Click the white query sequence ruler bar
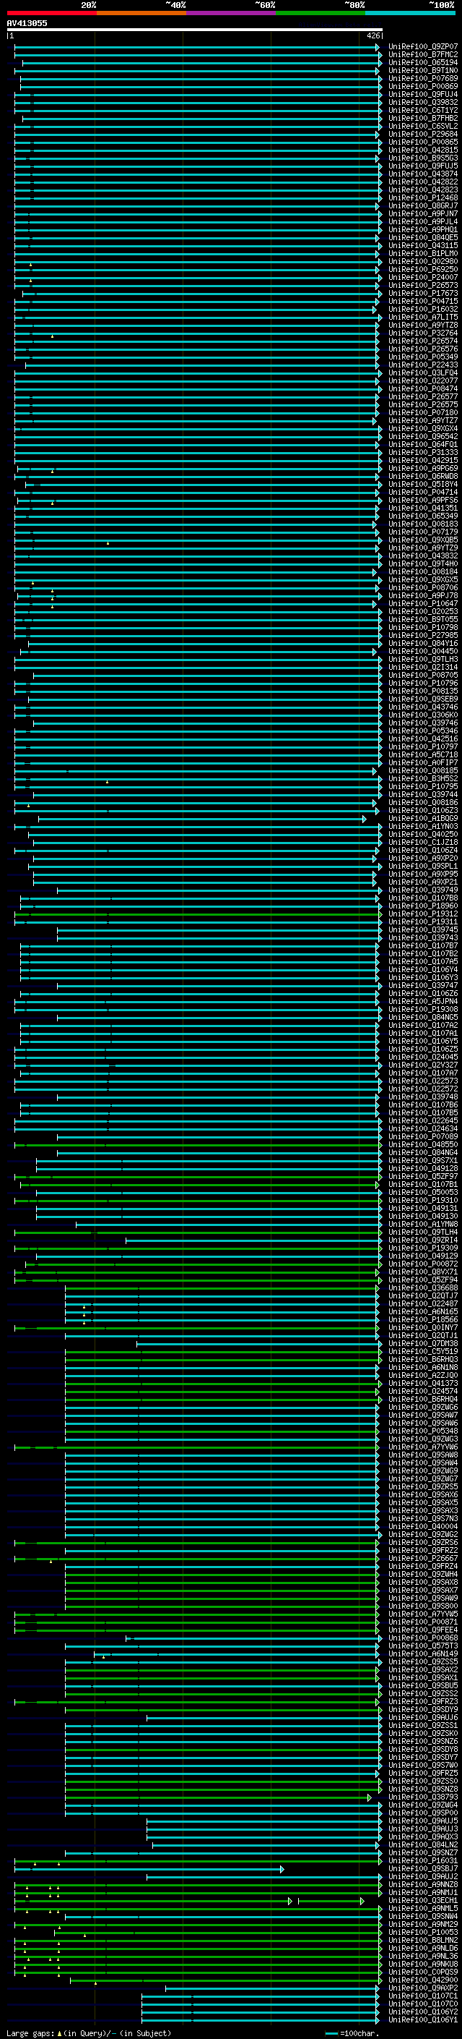Image resolution: width=462 pixels, height=2039 pixels. pos(194,29)
